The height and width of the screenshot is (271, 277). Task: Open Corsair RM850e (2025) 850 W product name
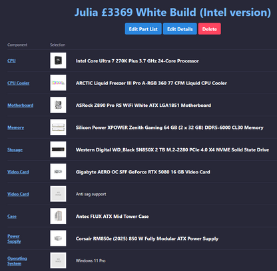coord(147,238)
